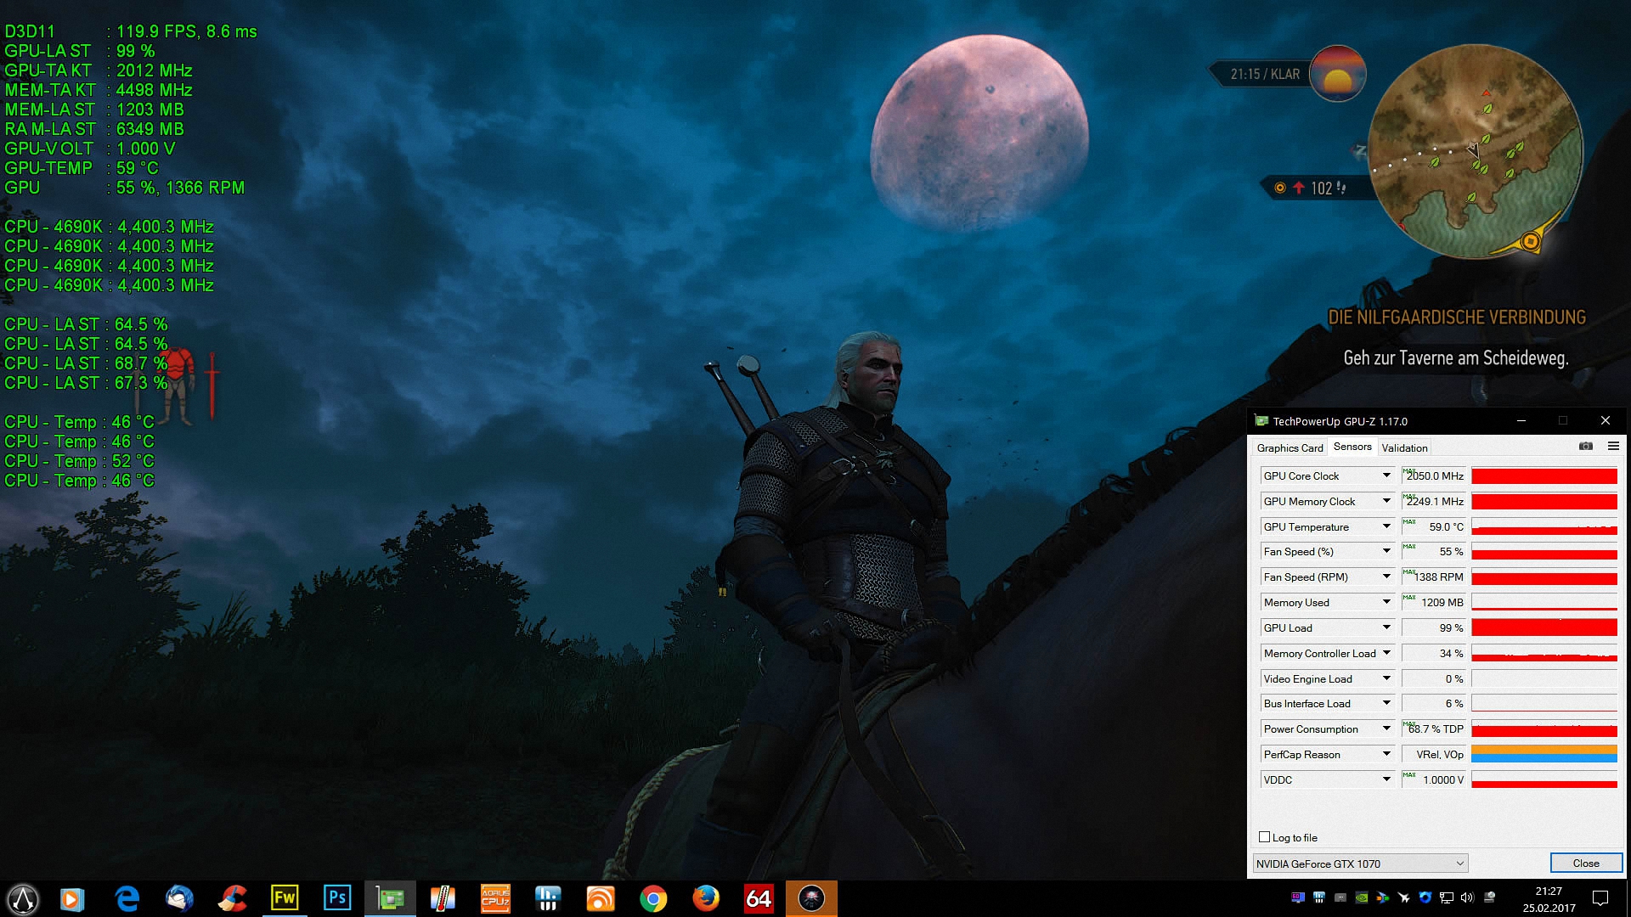Viewport: 1631px width, 917px height.
Task: Open the NVIDIA GeForce GTX 1070 selector
Action: click(1359, 864)
